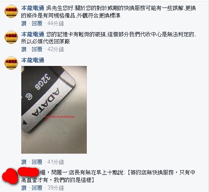209x192 pixels.
Task: Click avatar of second 本龍電通 comment
Action: (x=11, y=37)
